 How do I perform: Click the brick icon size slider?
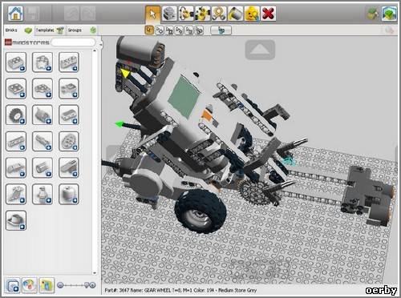tap(76, 285)
